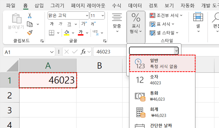
Task: Toggle underline formatting (underlined 가)
Action: point(69,24)
